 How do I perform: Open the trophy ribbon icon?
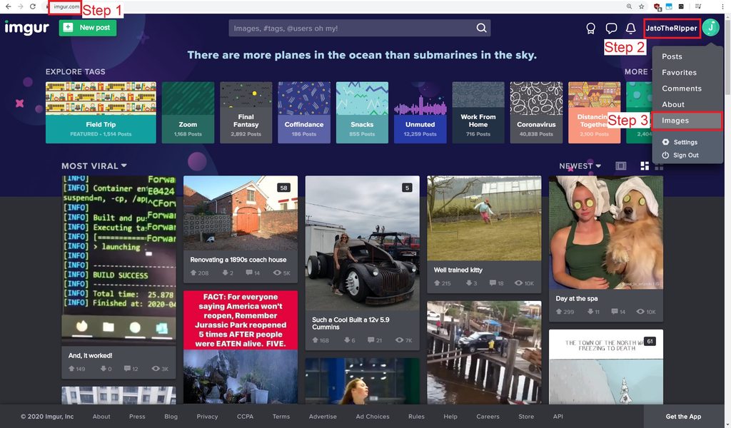590,29
